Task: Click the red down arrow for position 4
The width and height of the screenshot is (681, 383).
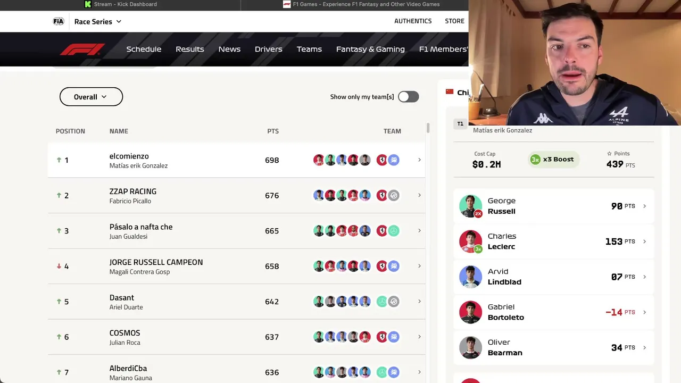Action: coord(59,266)
